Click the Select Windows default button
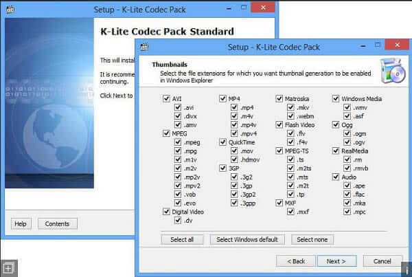Viewport: 412px width, 277px height. coord(247,240)
